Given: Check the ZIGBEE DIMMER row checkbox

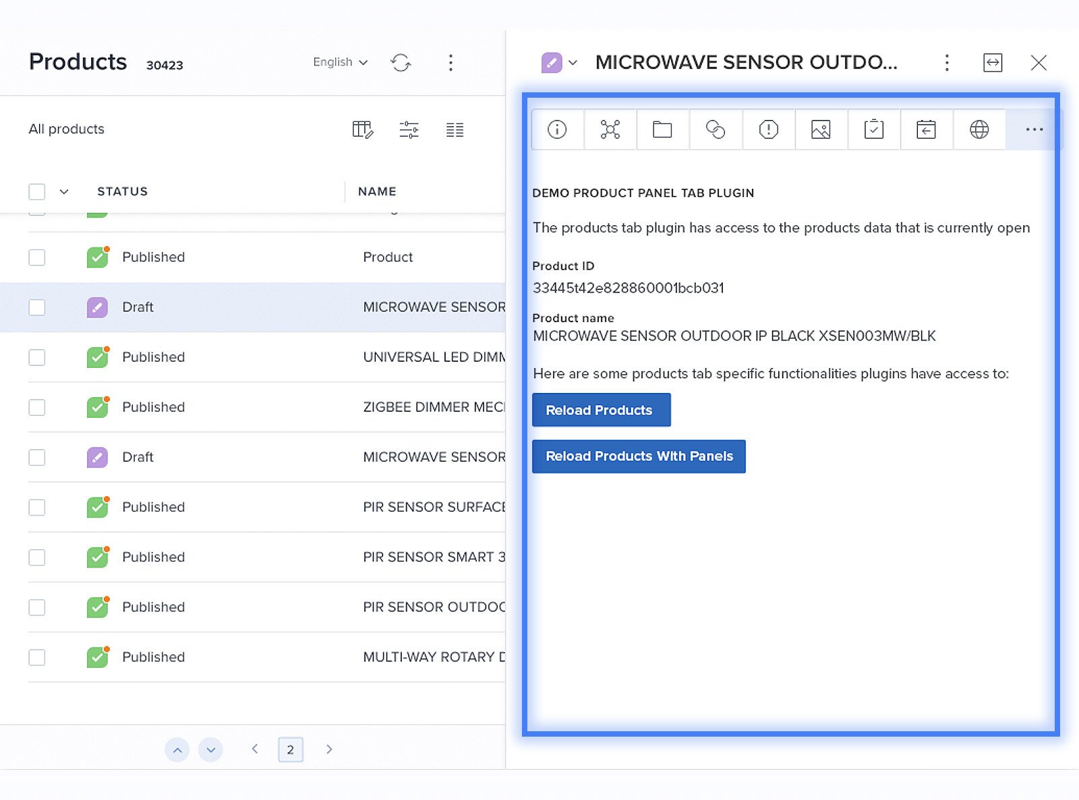Looking at the screenshot, I should (x=37, y=407).
